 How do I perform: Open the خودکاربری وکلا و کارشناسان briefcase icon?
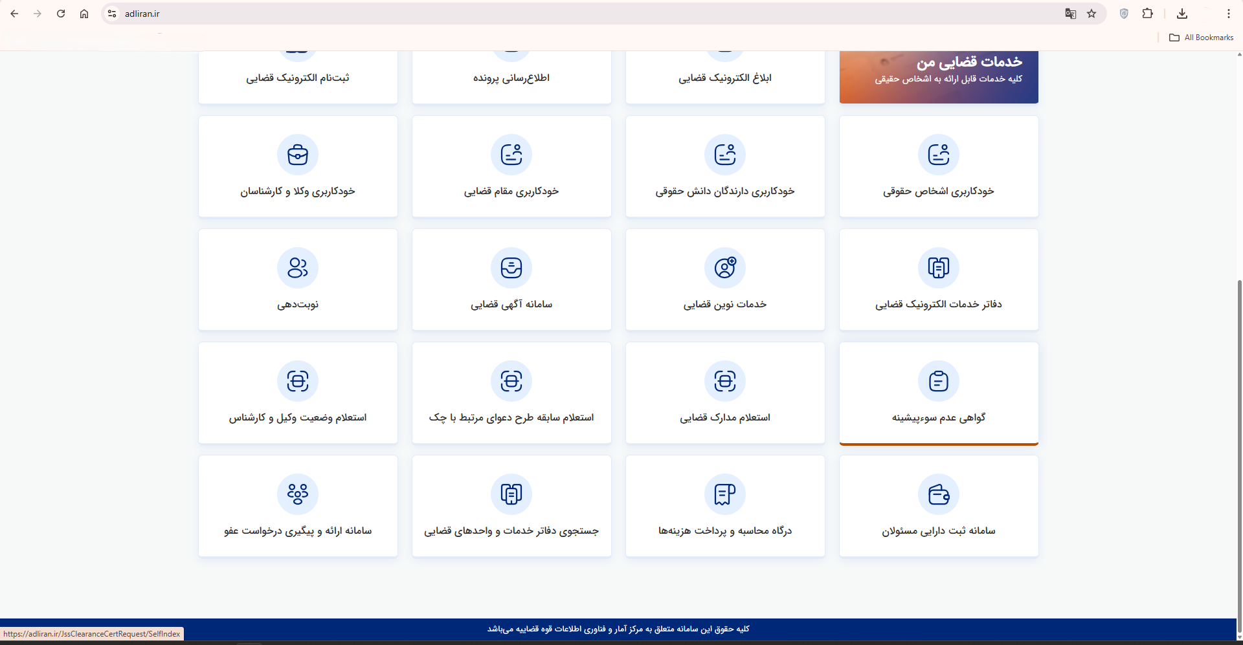coord(298,155)
